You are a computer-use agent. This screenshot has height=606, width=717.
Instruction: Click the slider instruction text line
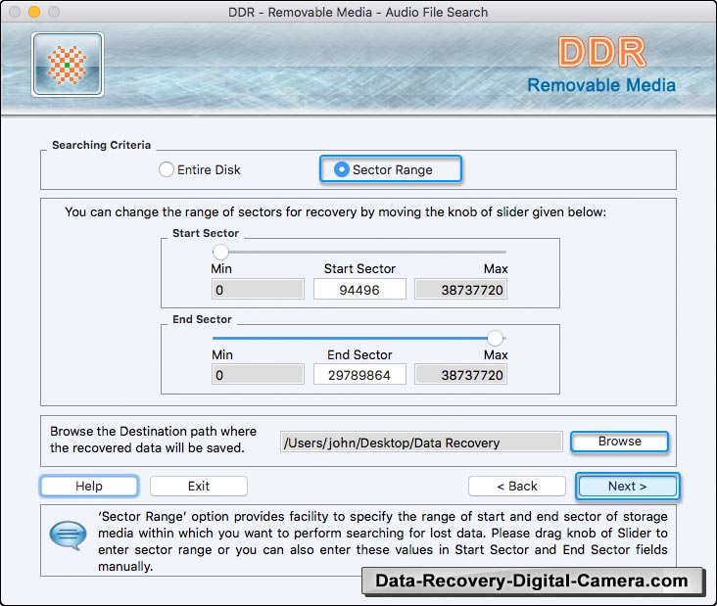(335, 212)
